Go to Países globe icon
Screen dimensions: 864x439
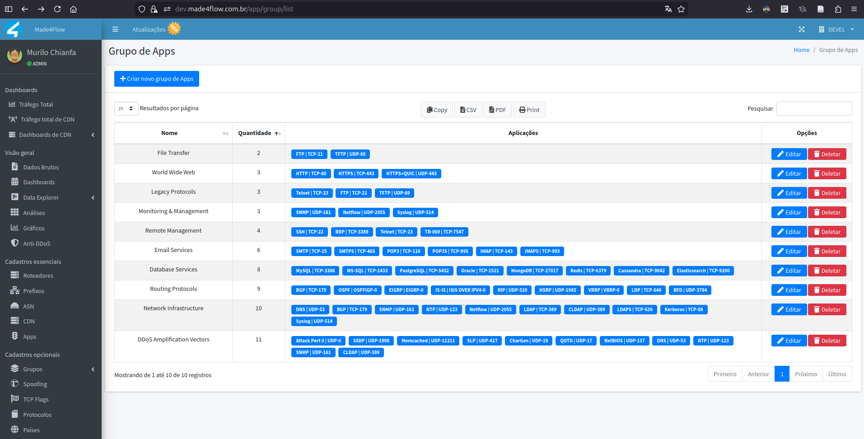[x=15, y=430]
